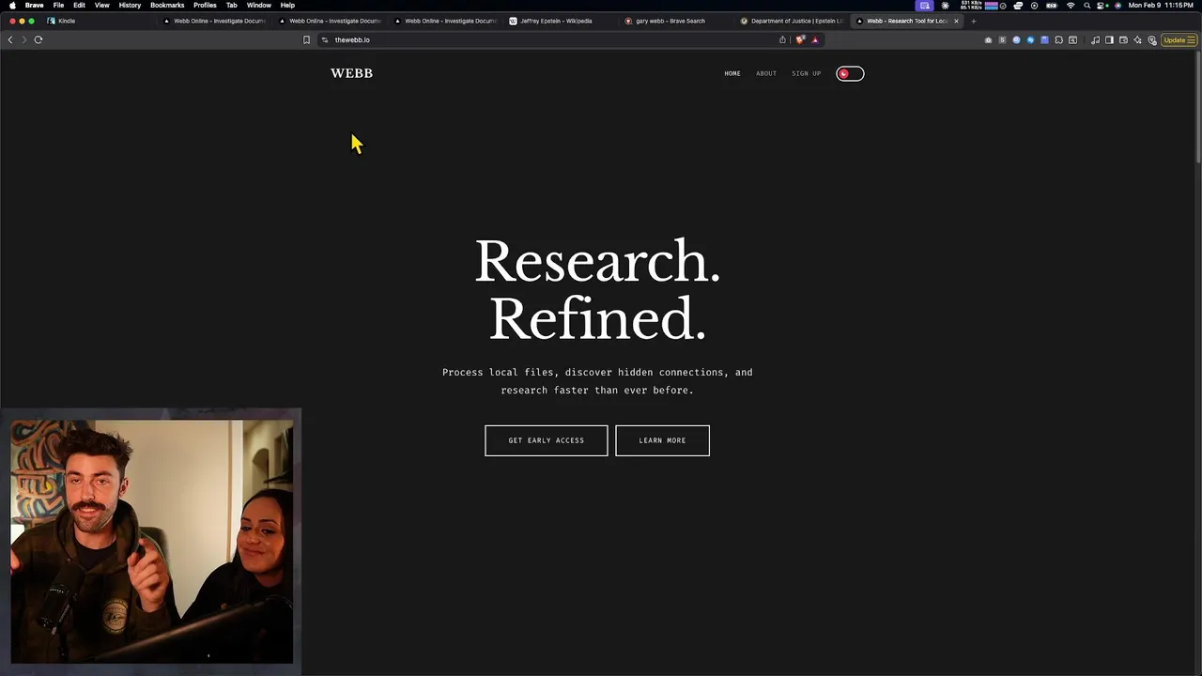
Task: Click the share icon in address bar
Action: tap(782, 39)
